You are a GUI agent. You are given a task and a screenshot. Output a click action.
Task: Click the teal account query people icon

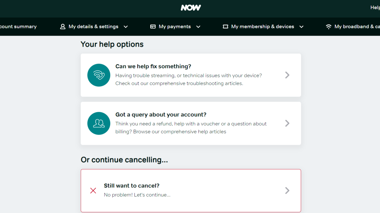(x=99, y=123)
